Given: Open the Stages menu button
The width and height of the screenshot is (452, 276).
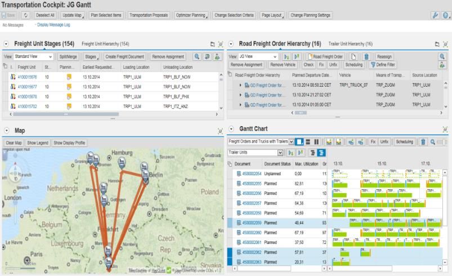Looking at the screenshot, I should (91, 56).
